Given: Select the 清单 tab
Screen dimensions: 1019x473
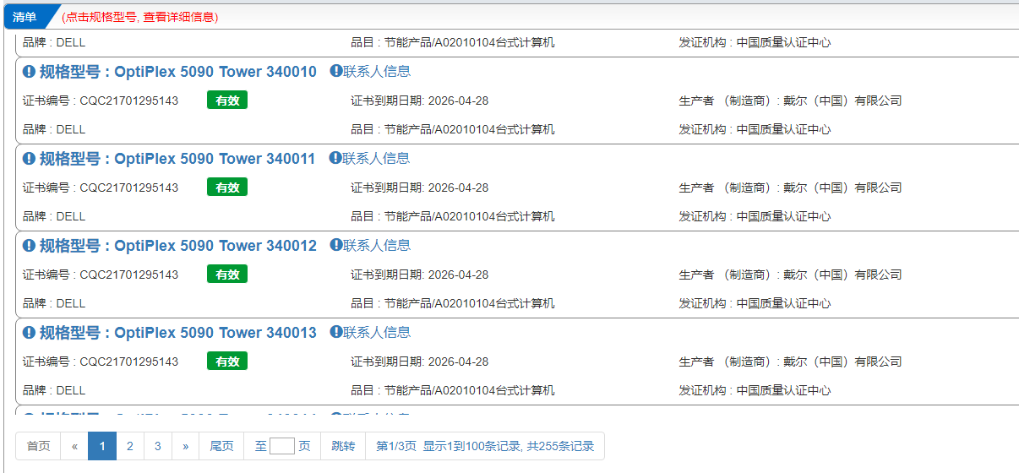Looking at the screenshot, I should tap(25, 17).
